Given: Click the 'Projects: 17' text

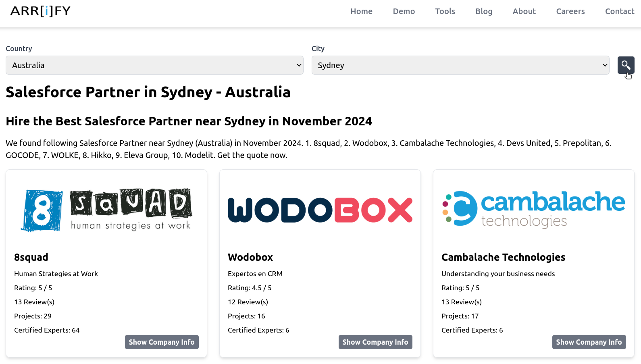Looking at the screenshot, I should pyautogui.click(x=460, y=316).
